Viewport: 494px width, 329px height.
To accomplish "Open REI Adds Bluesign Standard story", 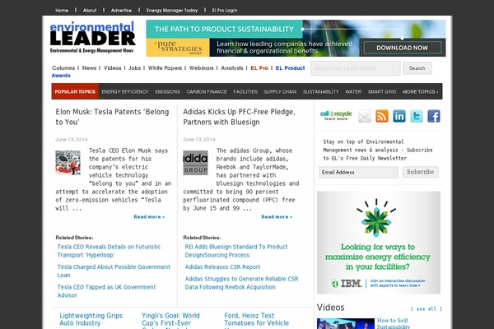I will [x=236, y=251].
